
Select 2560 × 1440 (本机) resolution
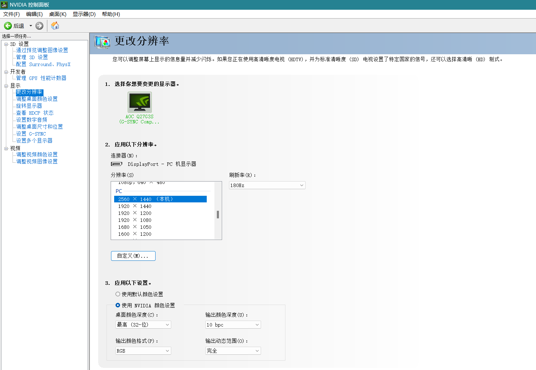click(x=160, y=199)
